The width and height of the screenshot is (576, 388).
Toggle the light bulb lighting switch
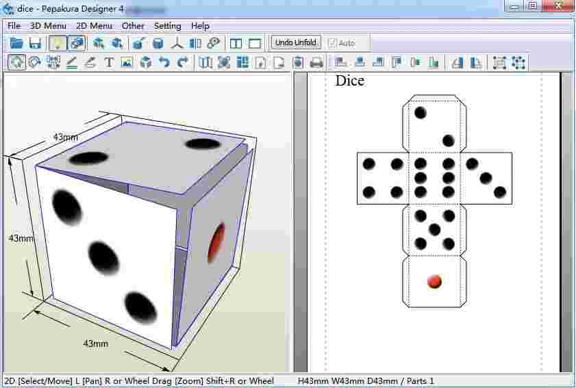pos(58,43)
